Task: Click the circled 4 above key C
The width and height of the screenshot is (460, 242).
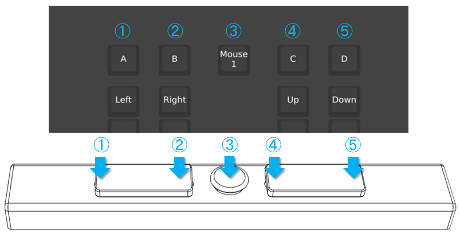Action: coord(293,31)
